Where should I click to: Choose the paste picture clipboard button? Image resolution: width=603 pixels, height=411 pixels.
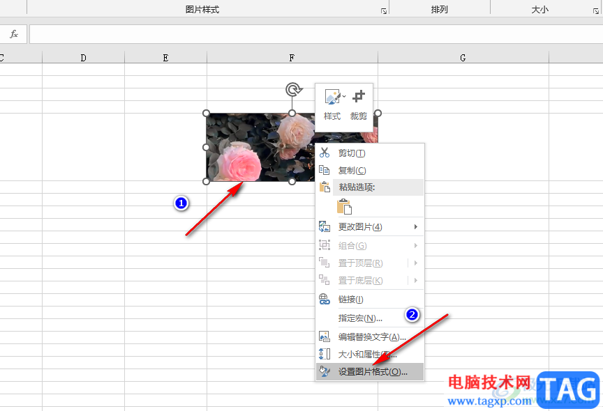[x=344, y=206]
